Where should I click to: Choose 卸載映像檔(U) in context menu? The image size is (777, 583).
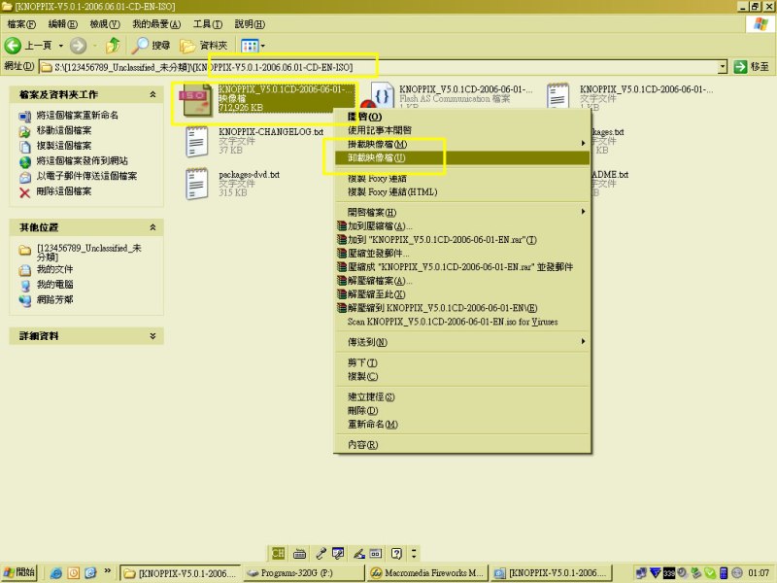coord(462,158)
